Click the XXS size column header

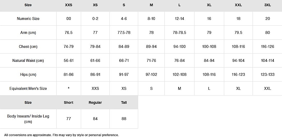coord(68,5)
